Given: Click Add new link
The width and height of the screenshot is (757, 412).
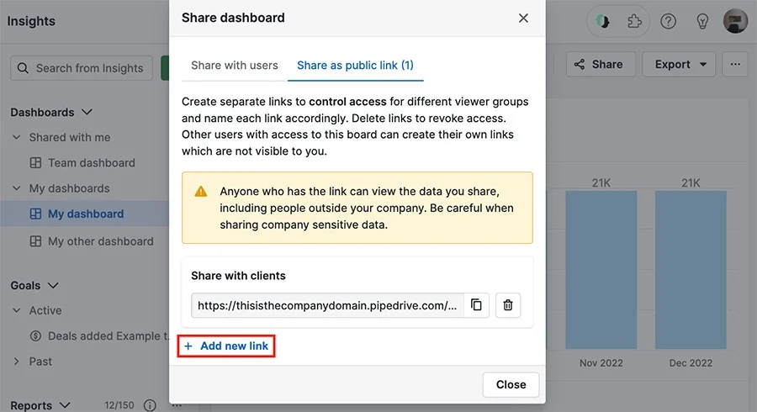Looking at the screenshot, I should click(x=226, y=346).
